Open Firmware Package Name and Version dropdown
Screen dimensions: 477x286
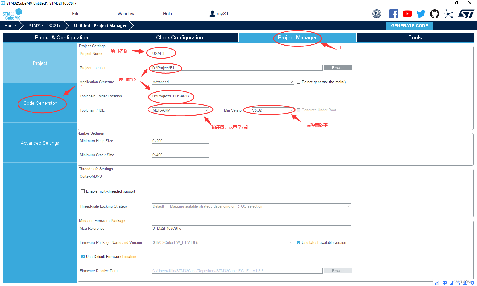coord(223,242)
